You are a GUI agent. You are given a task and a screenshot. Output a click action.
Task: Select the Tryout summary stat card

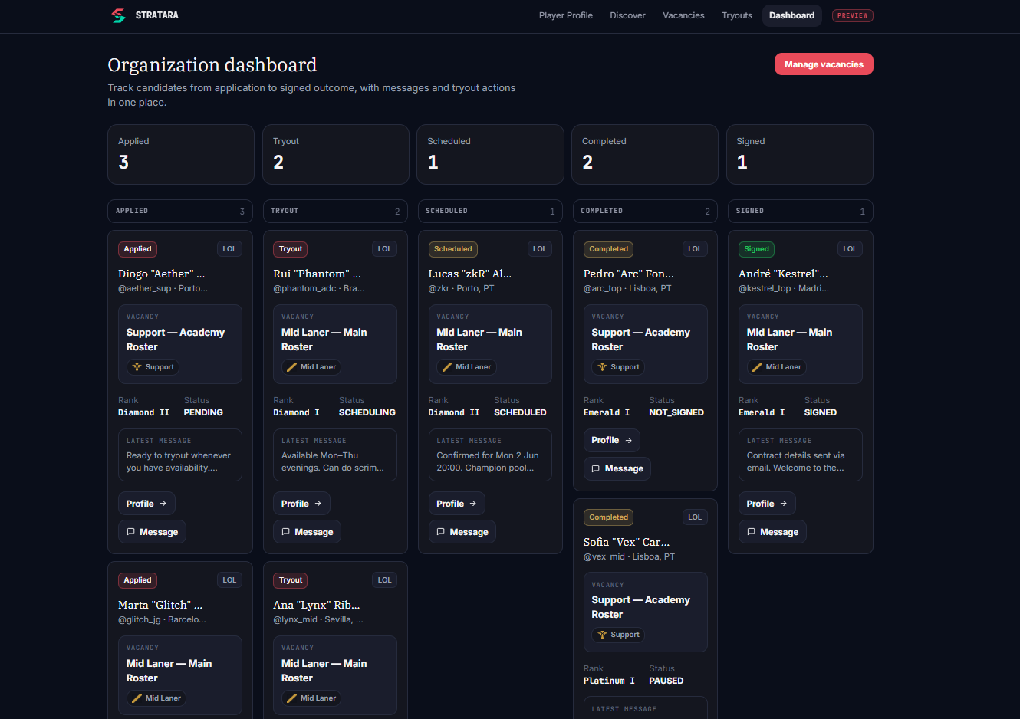pyautogui.click(x=335, y=154)
